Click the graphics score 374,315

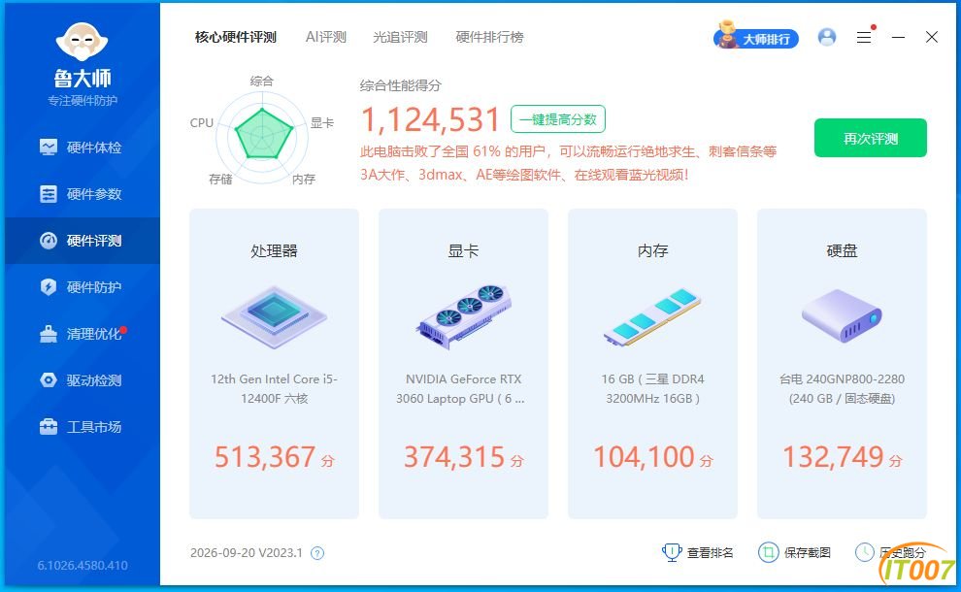(x=454, y=456)
